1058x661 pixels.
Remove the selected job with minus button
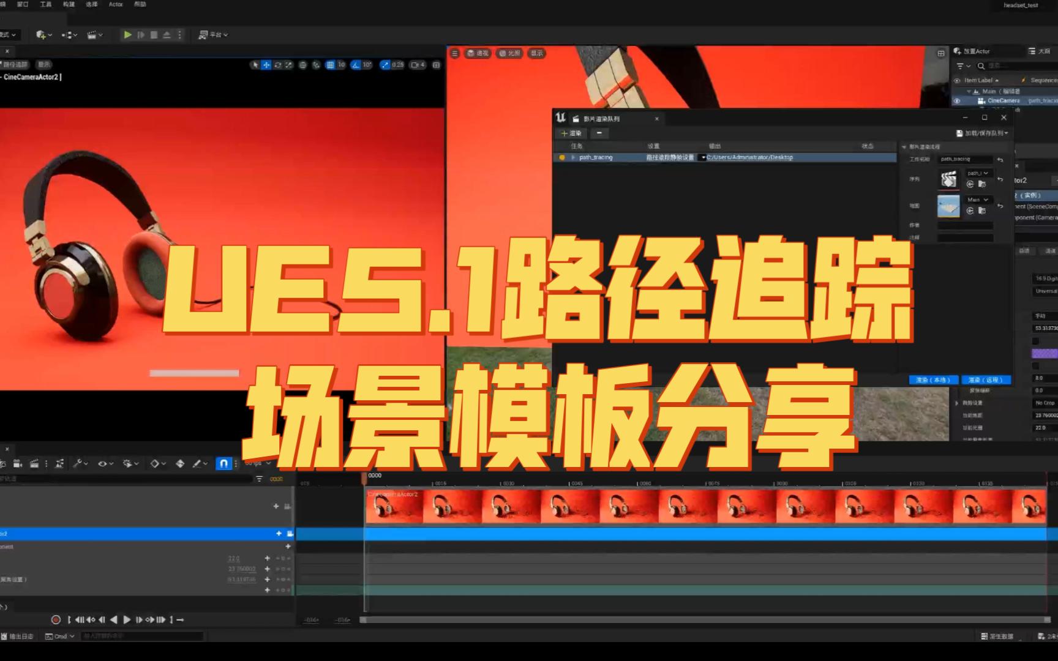pos(599,133)
